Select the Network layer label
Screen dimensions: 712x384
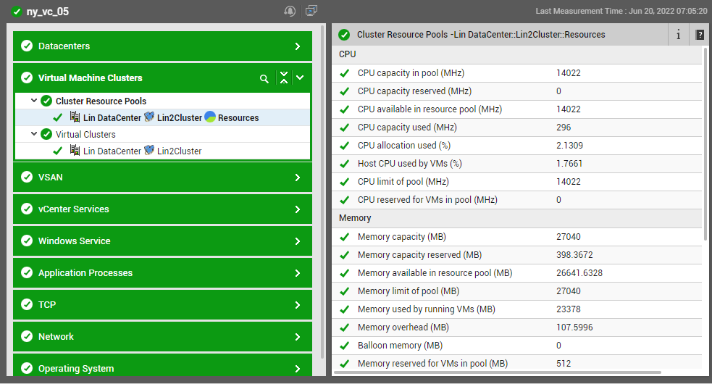[x=56, y=337]
